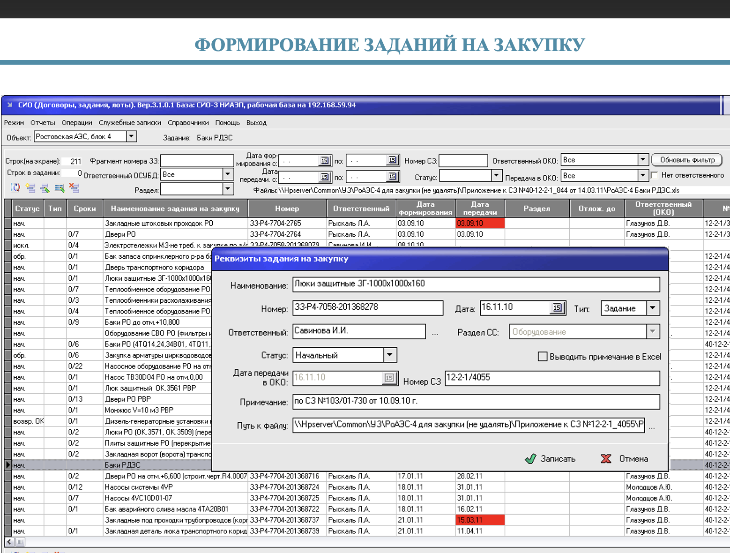Click the 'Насосы системы 4VP' cell

point(175,487)
